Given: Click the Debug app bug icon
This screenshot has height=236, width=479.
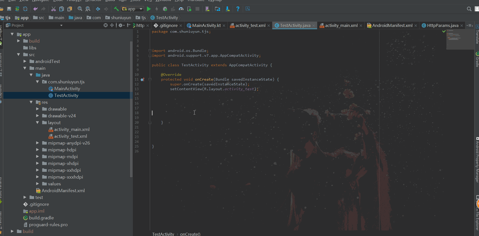Looking at the screenshot, I should (x=165, y=9).
